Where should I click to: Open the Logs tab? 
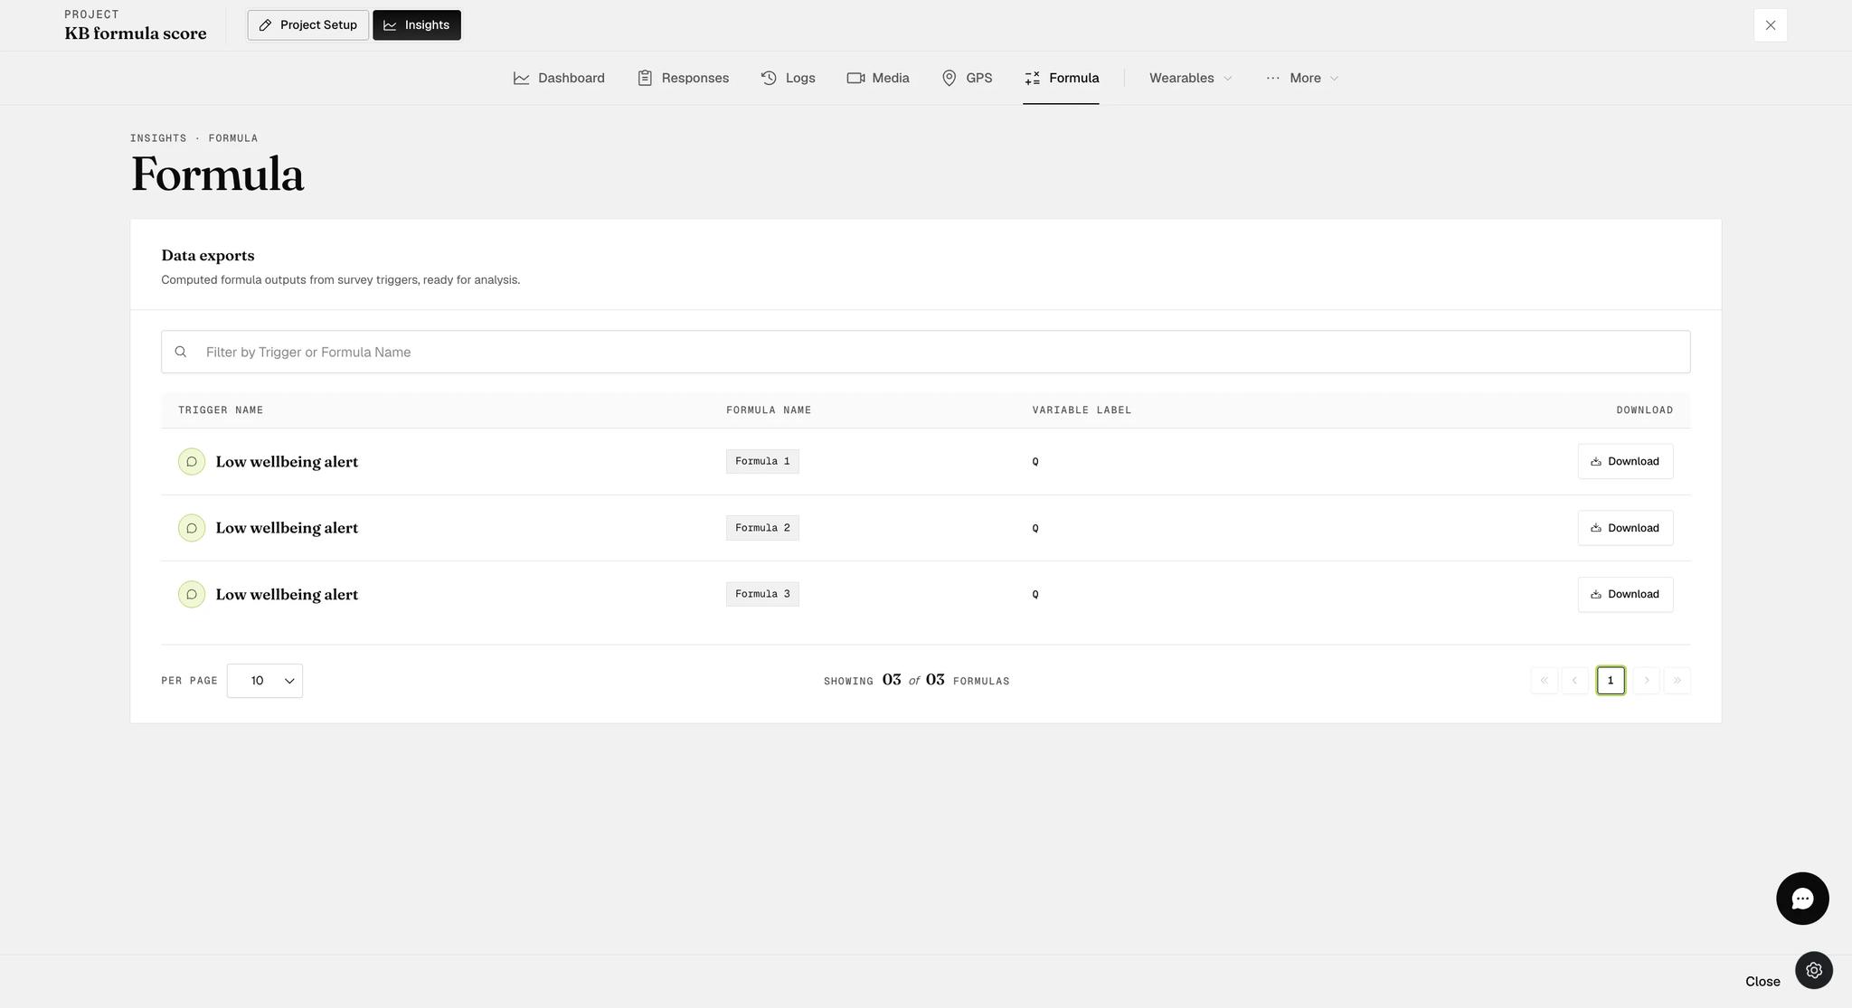tap(788, 78)
